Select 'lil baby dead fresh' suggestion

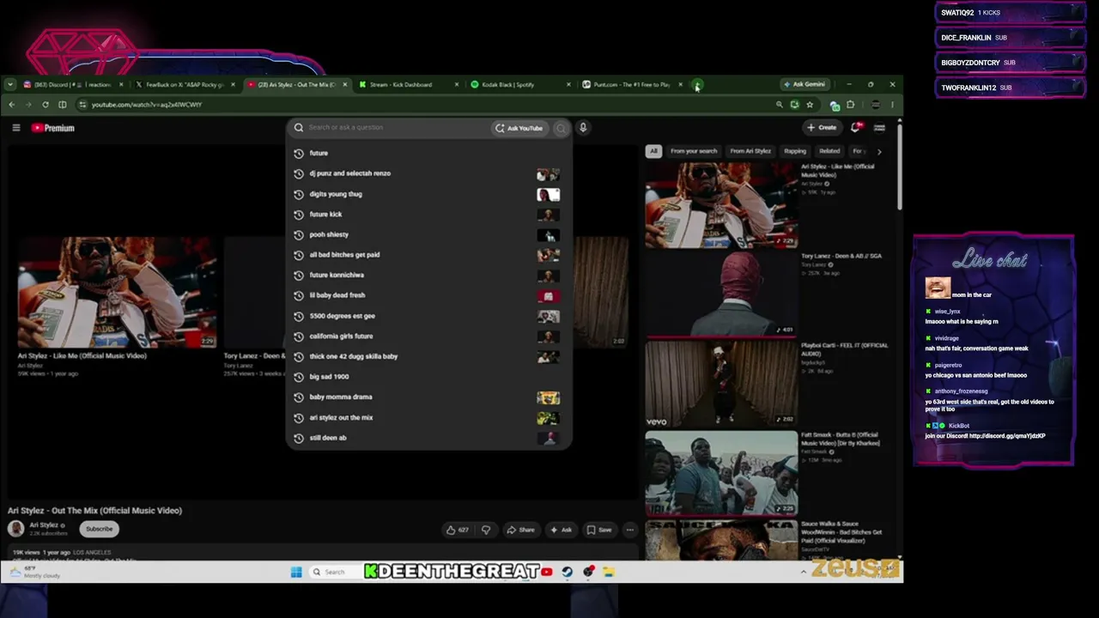pyautogui.click(x=428, y=295)
